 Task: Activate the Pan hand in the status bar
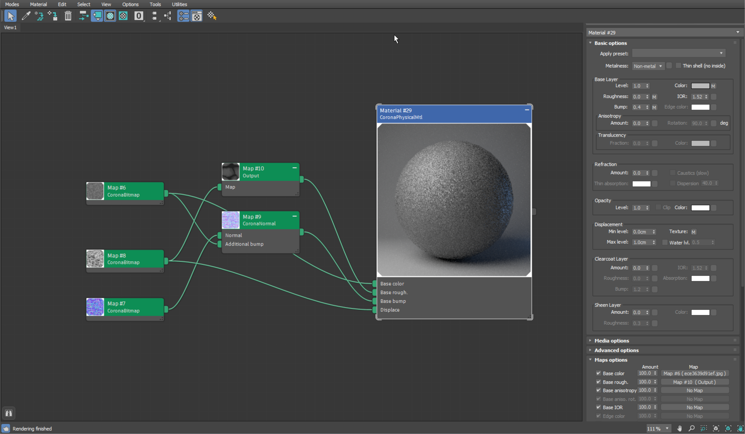point(679,428)
